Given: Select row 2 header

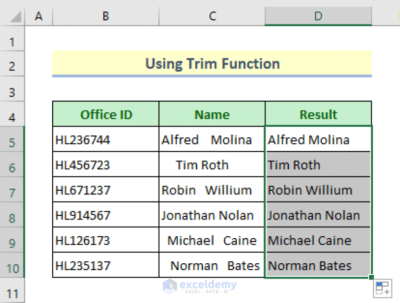Looking at the screenshot, I should click(12, 64).
